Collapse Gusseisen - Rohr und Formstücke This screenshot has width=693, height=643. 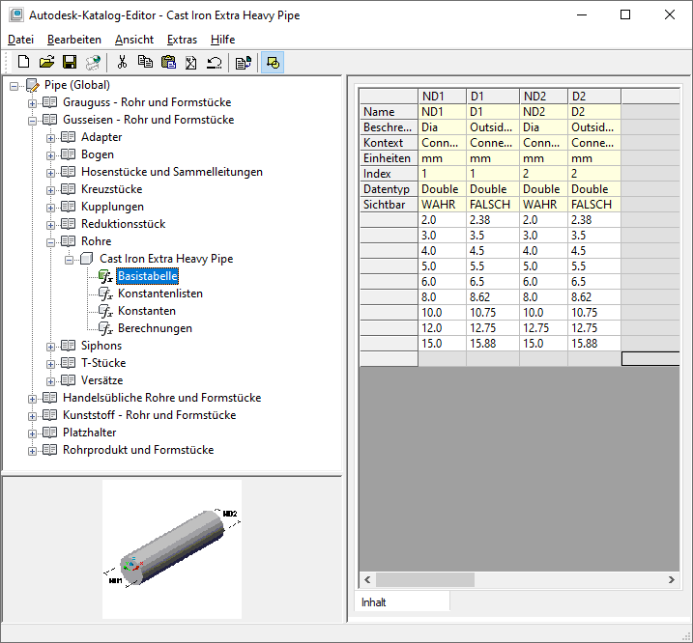(x=32, y=121)
